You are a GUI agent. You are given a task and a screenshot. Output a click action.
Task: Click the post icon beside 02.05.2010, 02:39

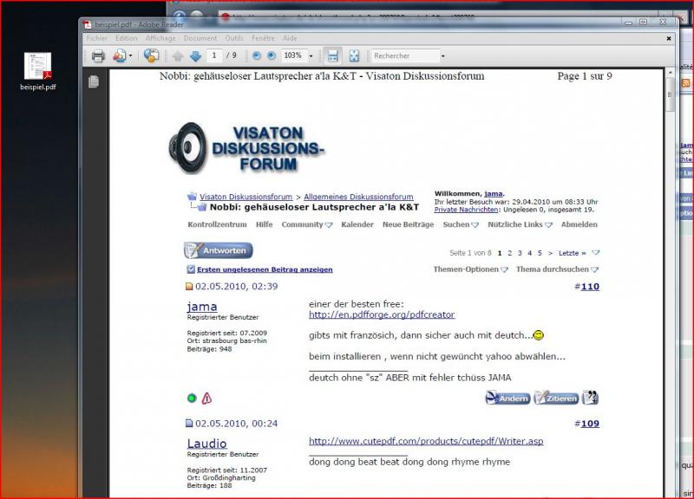(x=189, y=287)
